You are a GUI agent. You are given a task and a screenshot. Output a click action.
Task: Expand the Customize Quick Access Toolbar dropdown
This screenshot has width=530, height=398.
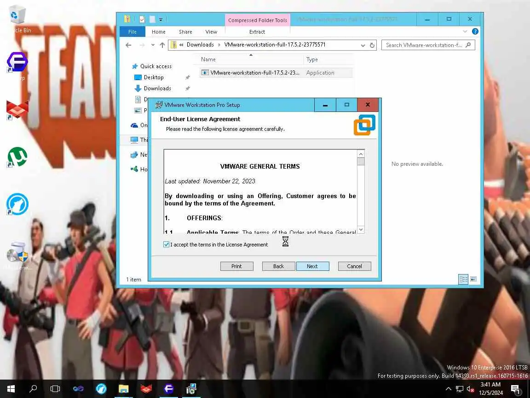pos(161,20)
